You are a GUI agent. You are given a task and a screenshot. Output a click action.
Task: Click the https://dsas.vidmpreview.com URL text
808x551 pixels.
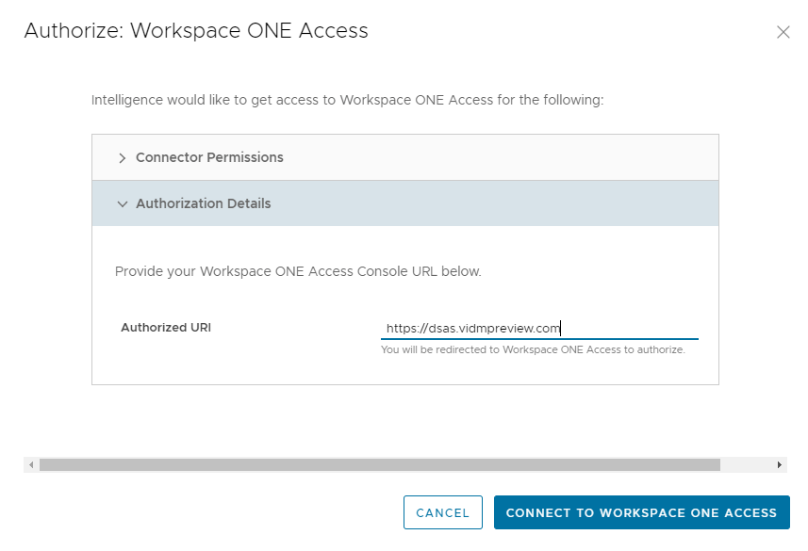[473, 329]
